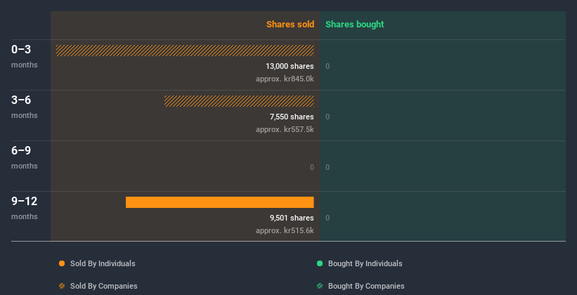Select the 13,000 shares value
The image size is (577, 295).
point(290,66)
